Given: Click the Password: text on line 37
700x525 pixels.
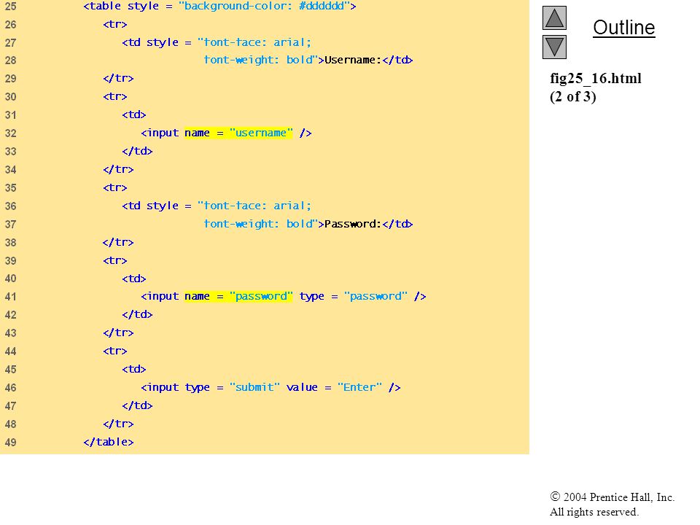Looking at the screenshot, I should (353, 224).
